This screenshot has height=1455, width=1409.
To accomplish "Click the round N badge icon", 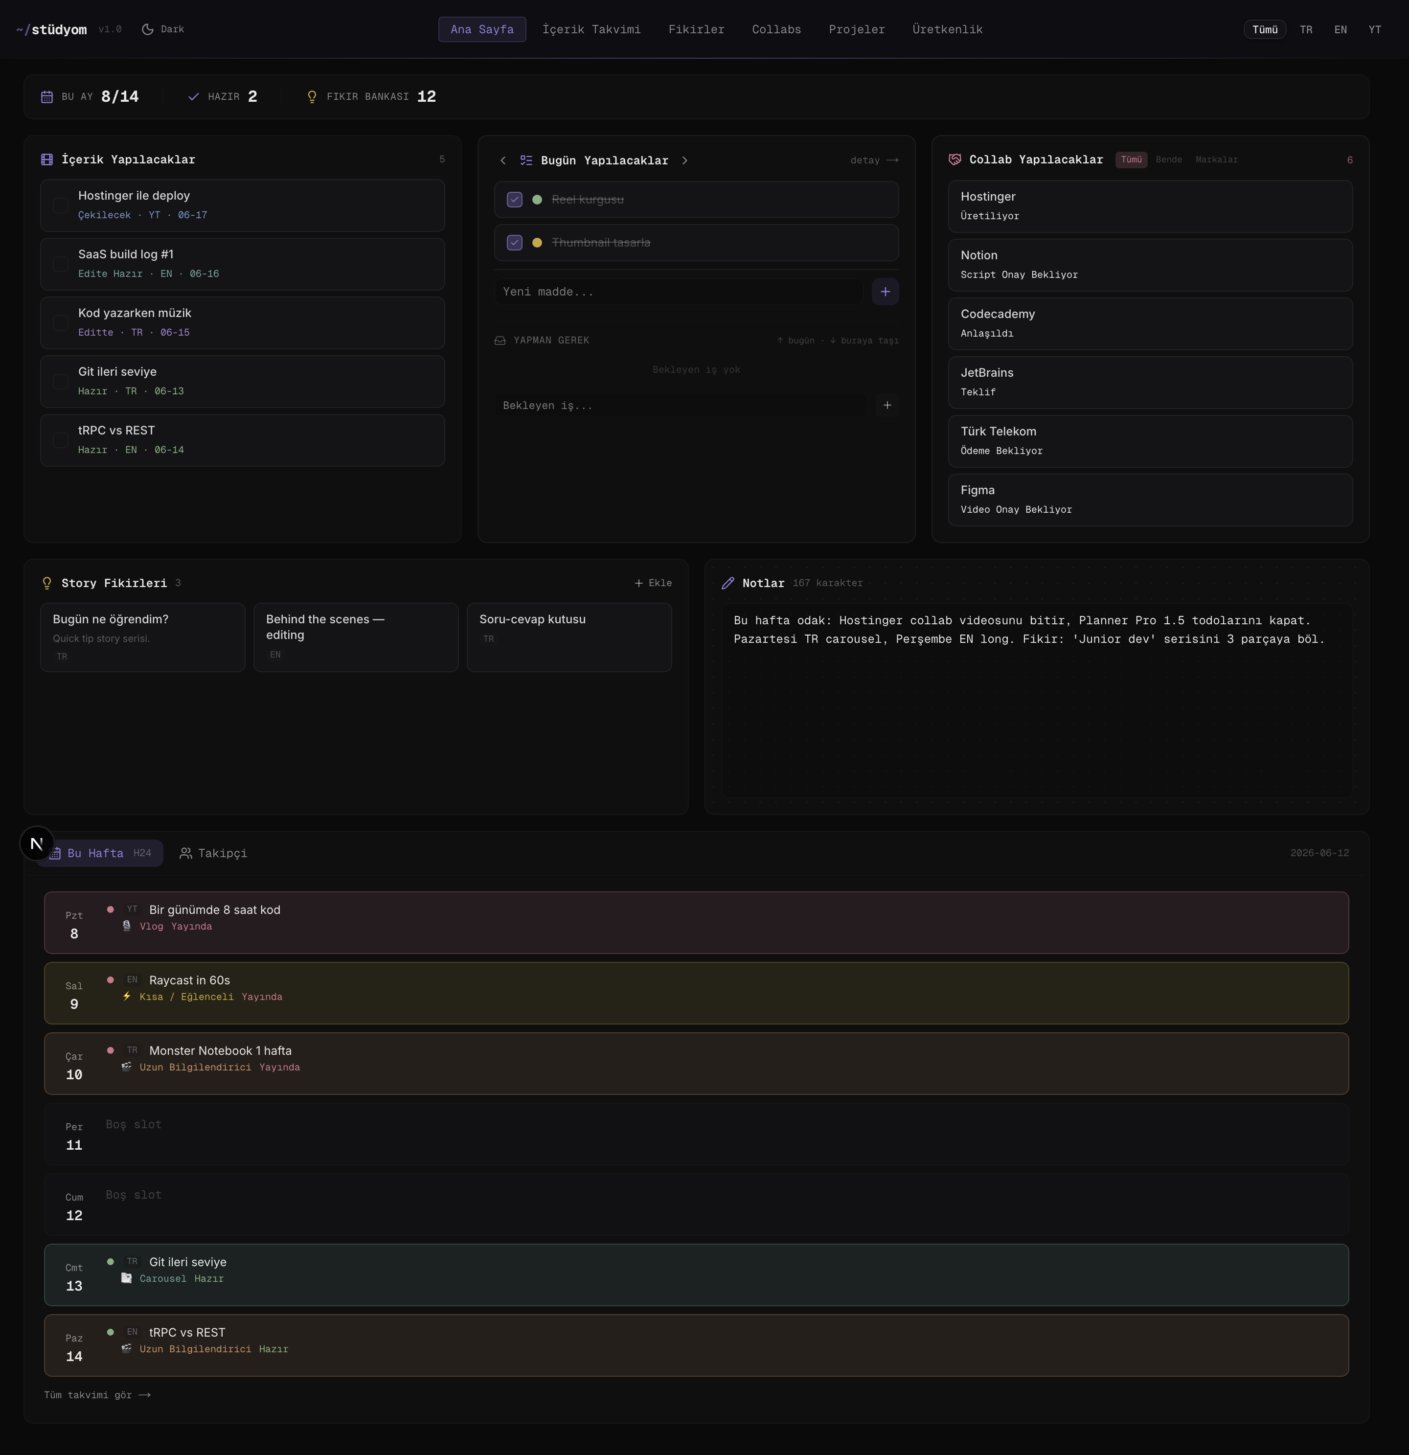I will pos(36,843).
